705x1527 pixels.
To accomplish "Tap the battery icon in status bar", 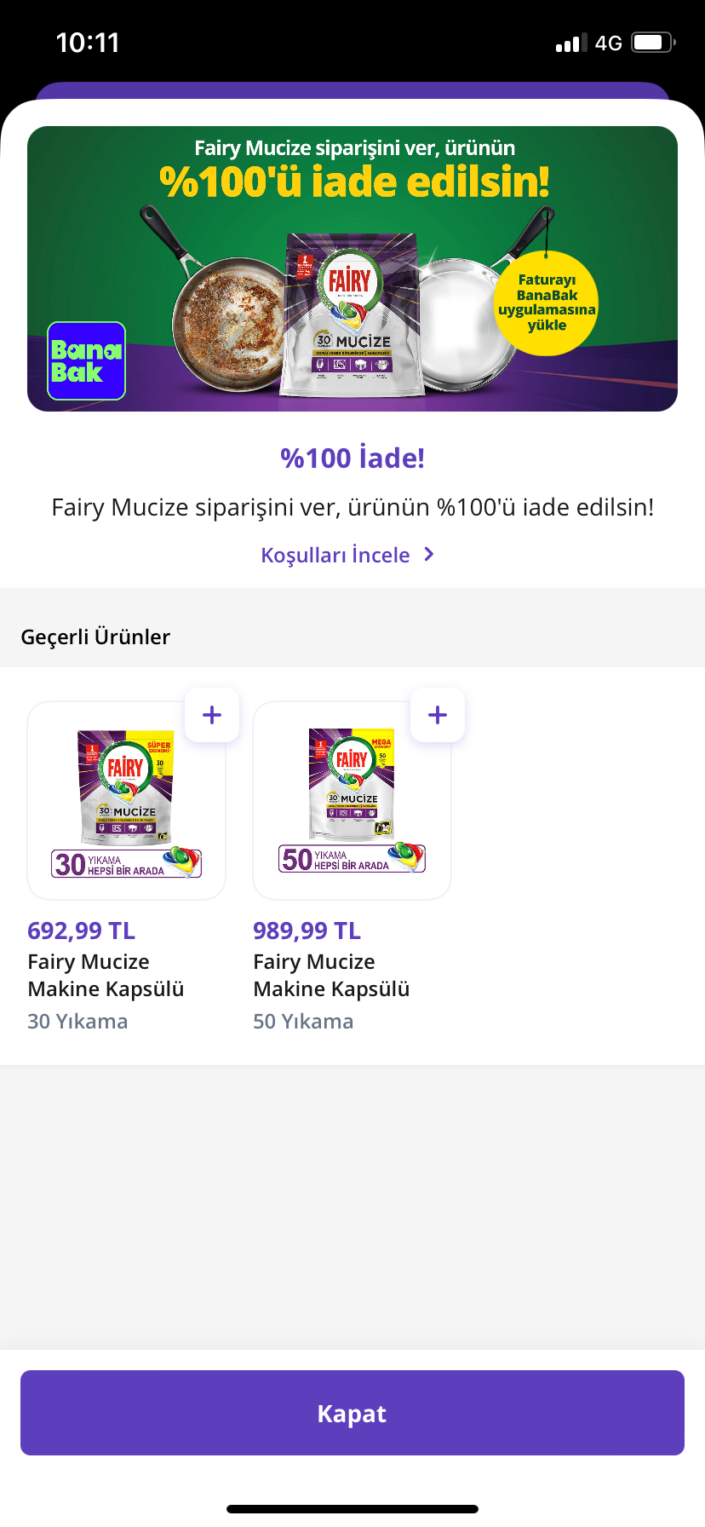I will (x=654, y=43).
